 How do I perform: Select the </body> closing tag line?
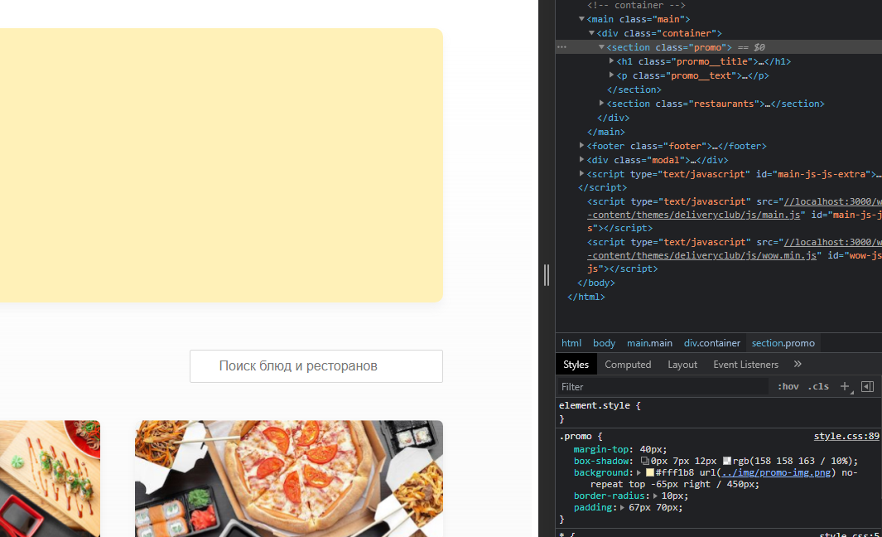[x=595, y=283]
